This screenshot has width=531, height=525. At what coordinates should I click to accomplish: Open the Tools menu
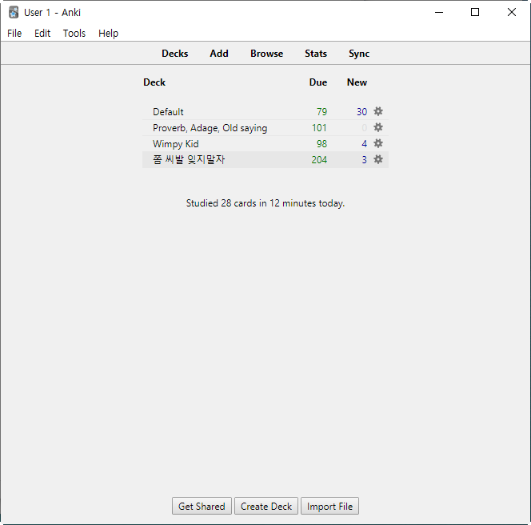[74, 34]
